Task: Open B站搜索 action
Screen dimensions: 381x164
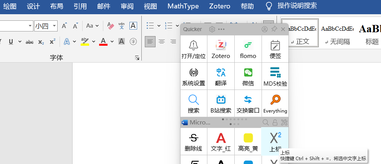Action: click(x=221, y=103)
